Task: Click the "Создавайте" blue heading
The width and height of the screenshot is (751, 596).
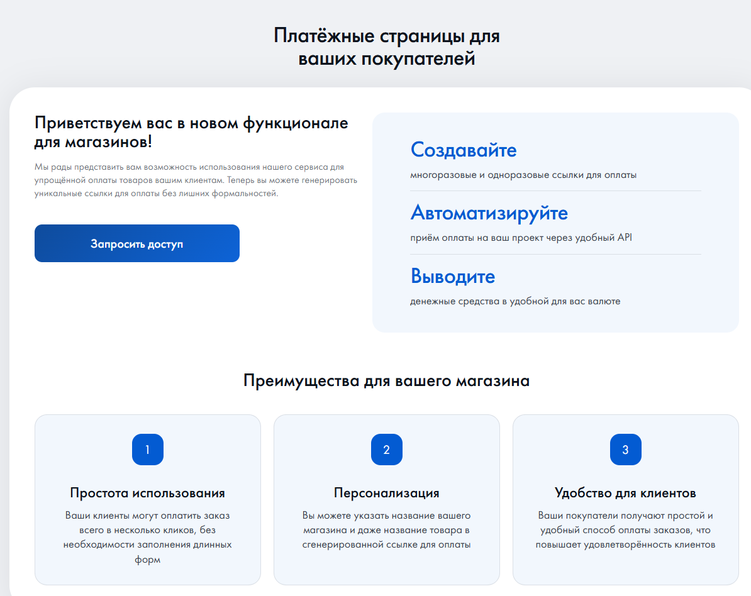Action: click(464, 150)
